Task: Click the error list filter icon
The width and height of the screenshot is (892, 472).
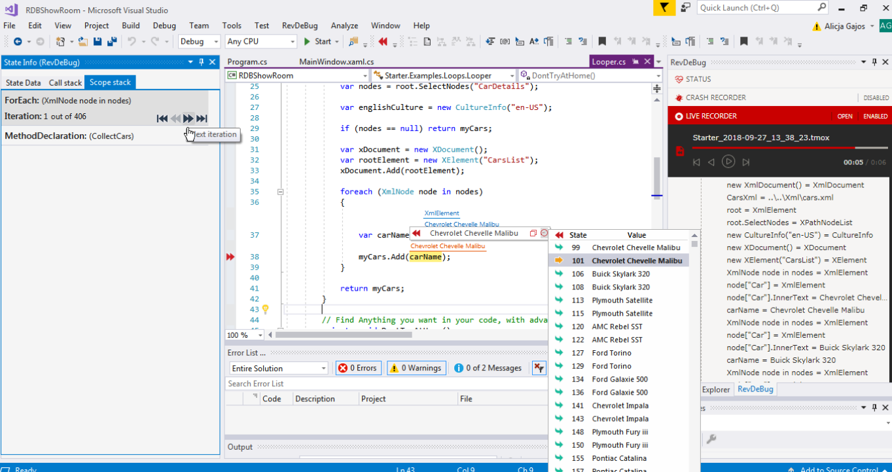Action: [x=539, y=368]
